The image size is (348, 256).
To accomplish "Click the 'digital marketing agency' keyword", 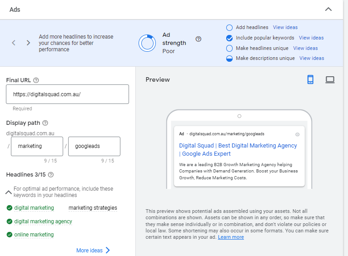I will click(43, 221).
